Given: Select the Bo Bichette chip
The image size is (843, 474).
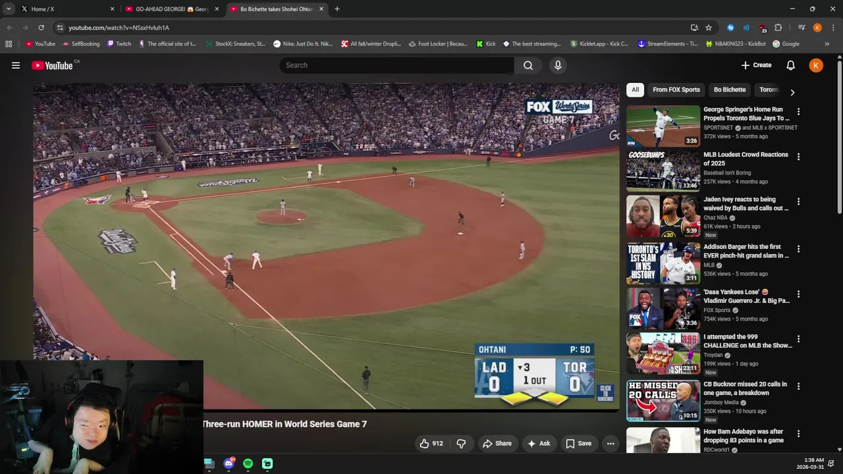Looking at the screenshot, I should 730,90.
